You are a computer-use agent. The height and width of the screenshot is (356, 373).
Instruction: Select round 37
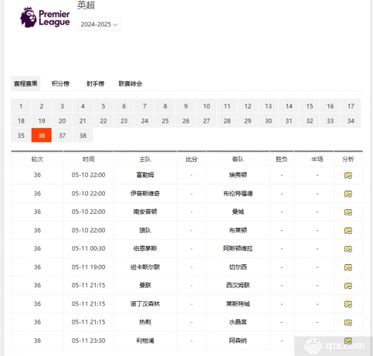coord(62,135)
